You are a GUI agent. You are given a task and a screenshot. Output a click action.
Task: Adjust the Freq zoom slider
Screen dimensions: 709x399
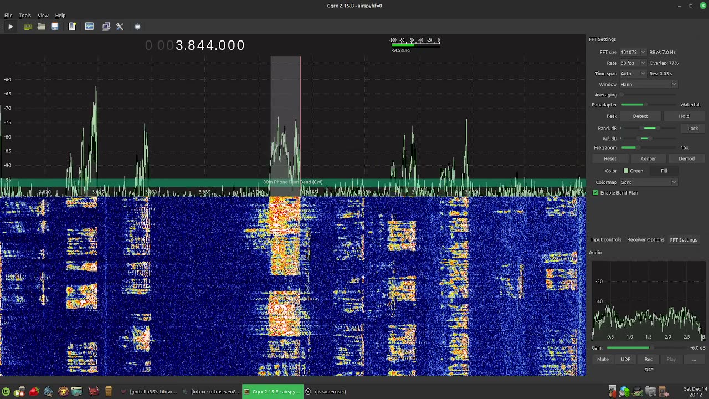[x=648, y=148]
